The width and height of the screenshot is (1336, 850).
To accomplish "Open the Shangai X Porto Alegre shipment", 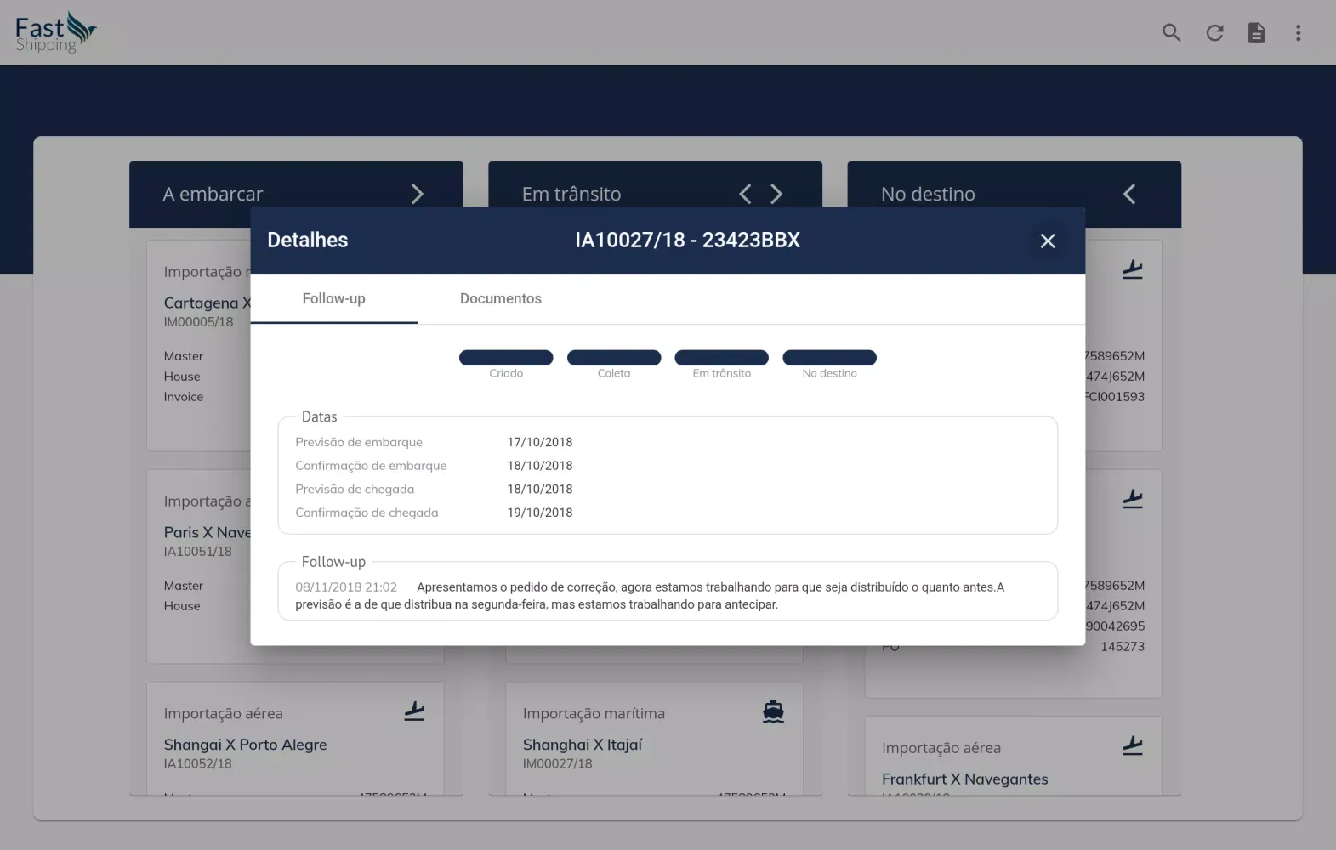I will [245, 745].
